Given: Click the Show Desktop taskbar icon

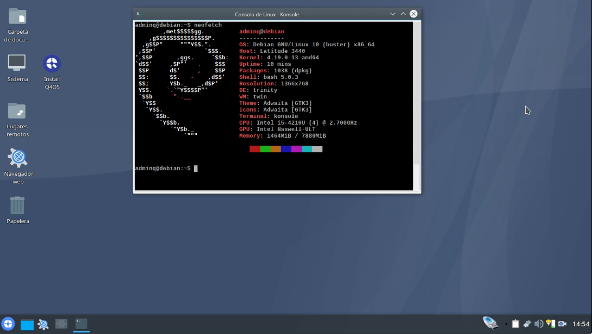Looking at the screenshot, I should click(27, 324).
